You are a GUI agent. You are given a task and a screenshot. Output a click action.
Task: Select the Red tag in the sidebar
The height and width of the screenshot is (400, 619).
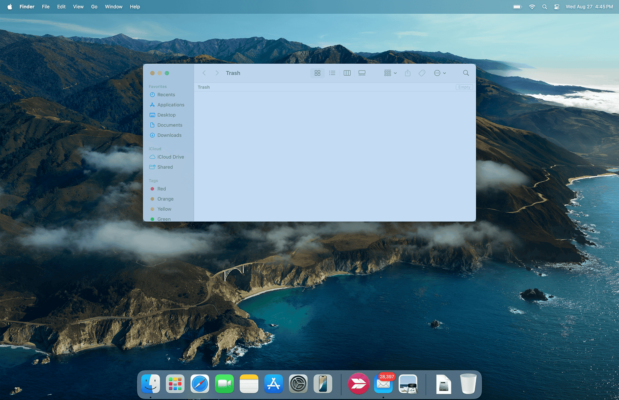[161, 189]
